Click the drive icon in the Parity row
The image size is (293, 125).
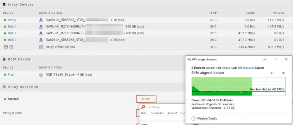coord(41,20)
